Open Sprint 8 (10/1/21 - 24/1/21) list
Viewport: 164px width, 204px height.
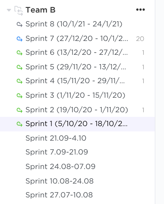(x=74, y=24)
